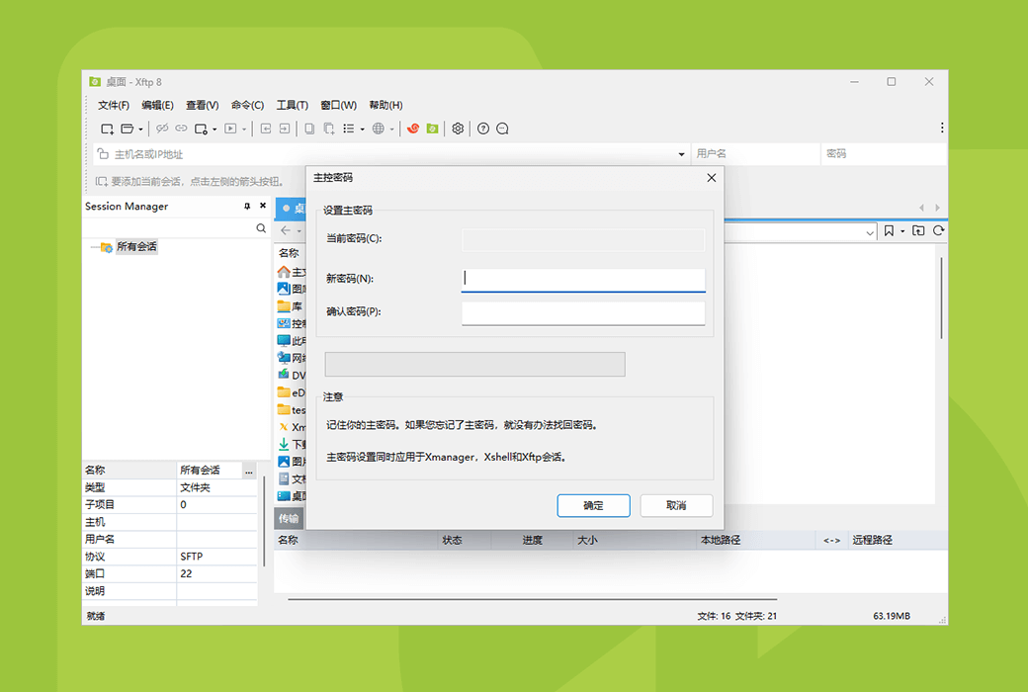Click the parent folder icon in path bar
Screen dimensions: 1028x692
click(x=918, y=231)
